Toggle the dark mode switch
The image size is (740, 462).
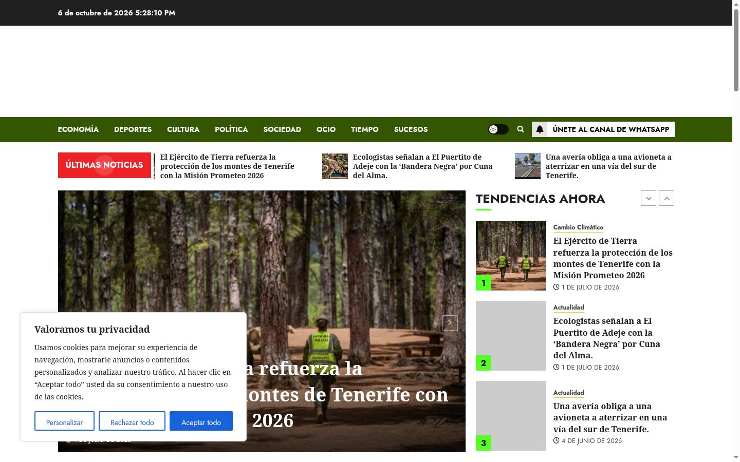point(498,129)
